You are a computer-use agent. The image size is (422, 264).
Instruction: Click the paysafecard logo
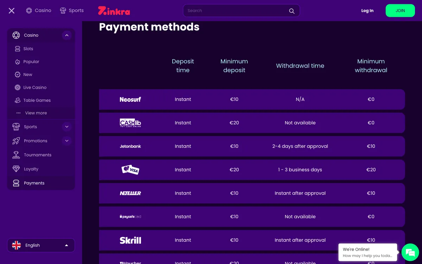point(130,216)
